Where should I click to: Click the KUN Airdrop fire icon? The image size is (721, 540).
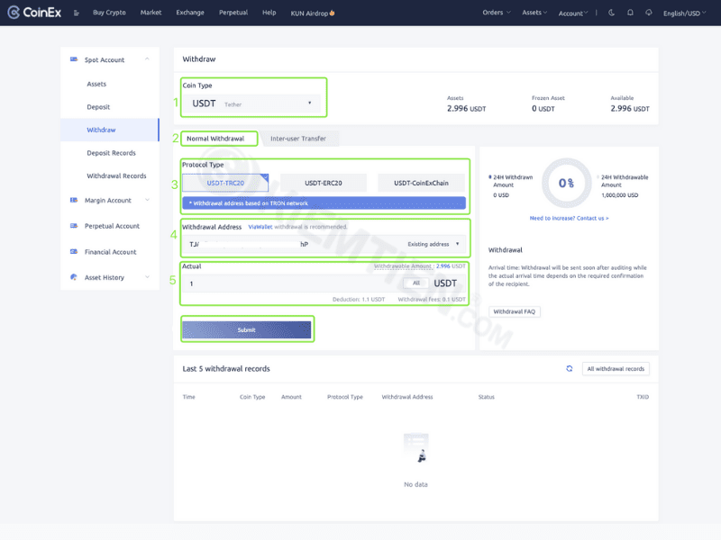tap(332, 13)
